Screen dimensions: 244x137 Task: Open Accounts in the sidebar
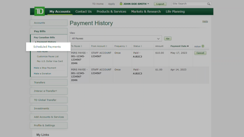click(49, 23)
